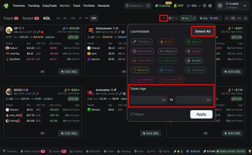Click search icon next to Solanaween name
Screen dimensions: 252x155
click(114, 28)
